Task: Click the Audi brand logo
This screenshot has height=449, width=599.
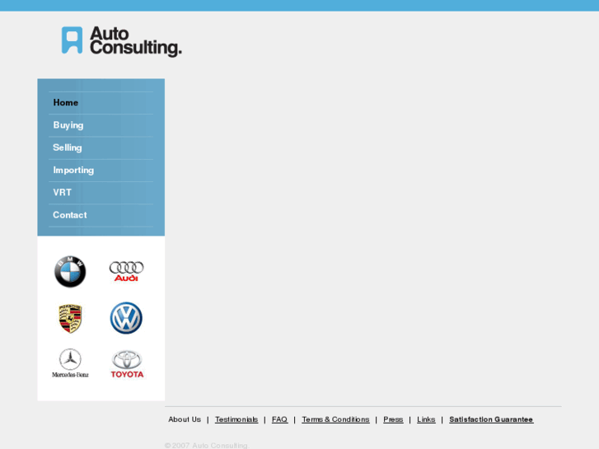Action: (126, 271)
